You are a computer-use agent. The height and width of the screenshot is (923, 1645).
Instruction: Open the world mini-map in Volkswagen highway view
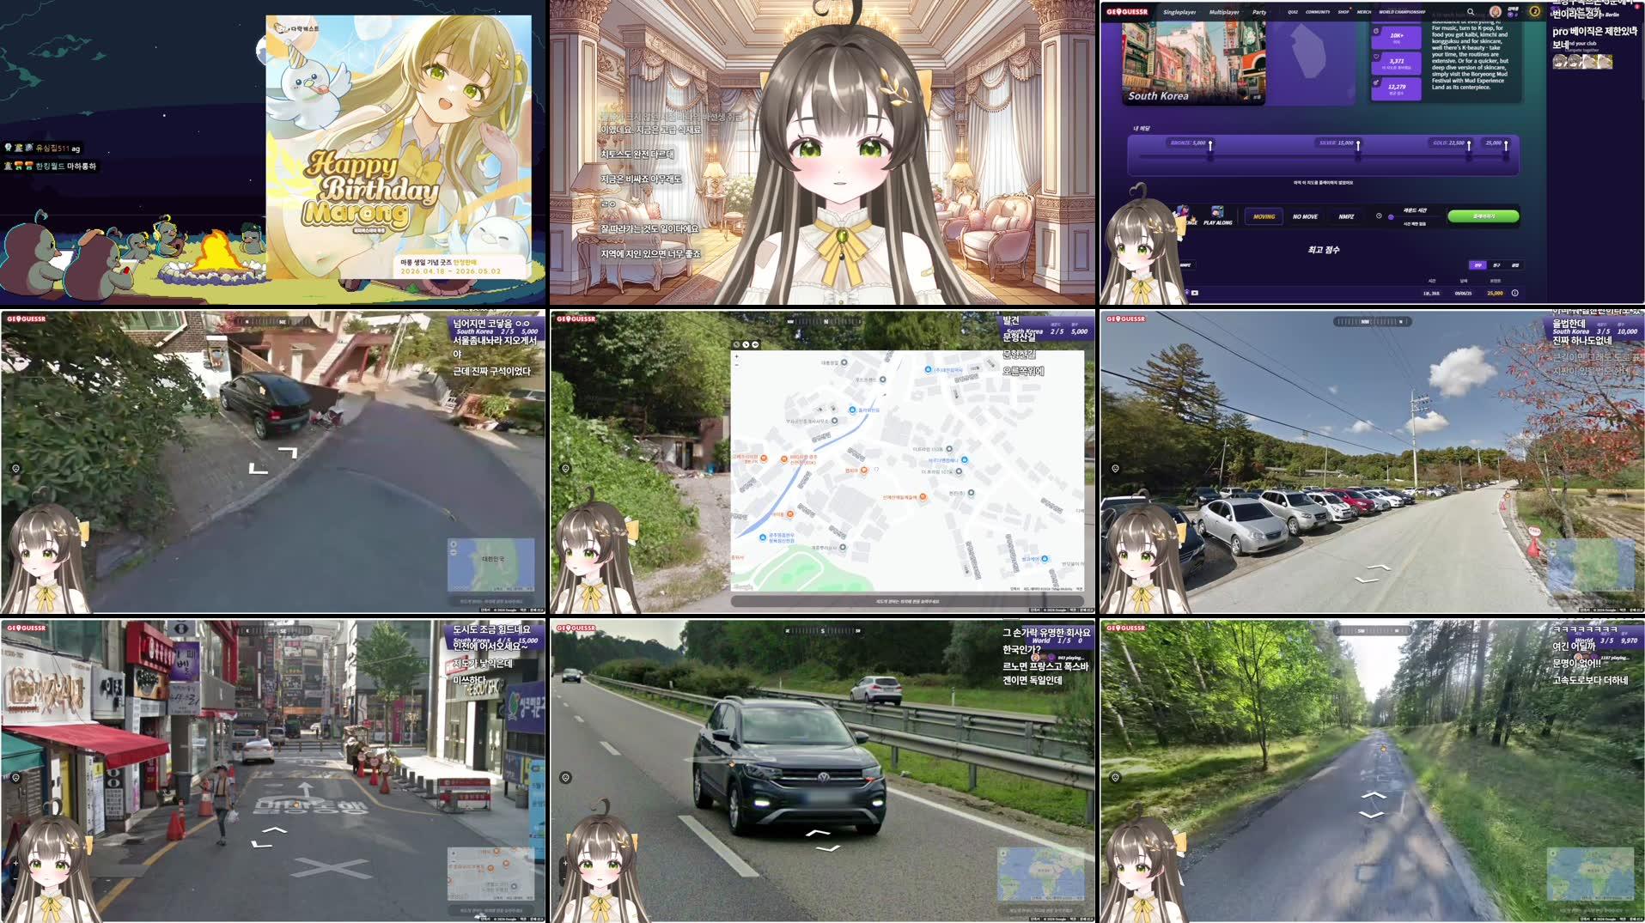click(x=1040, y=873)
